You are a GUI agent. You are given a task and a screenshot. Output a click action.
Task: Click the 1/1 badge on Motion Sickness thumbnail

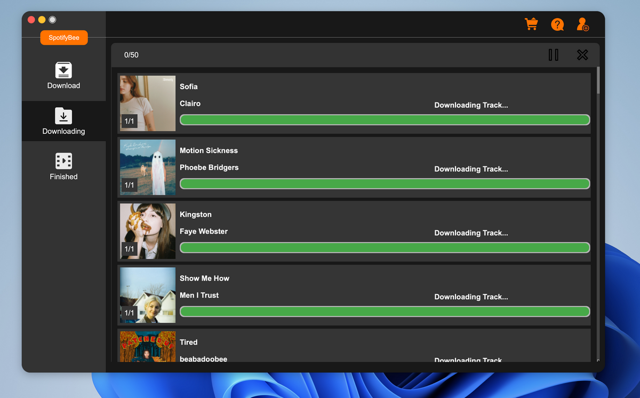coord(129,185)
